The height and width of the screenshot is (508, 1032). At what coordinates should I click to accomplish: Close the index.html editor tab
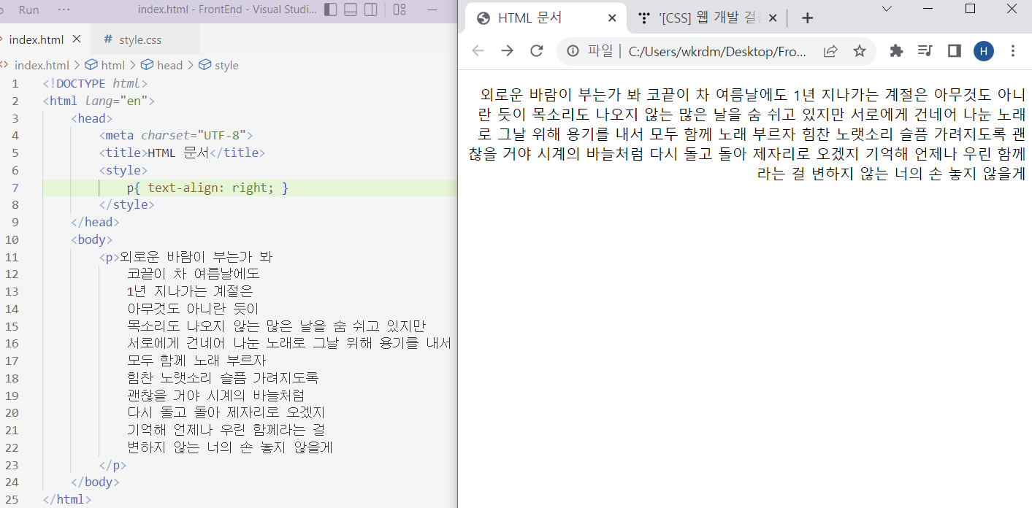(x=77, y=39)
